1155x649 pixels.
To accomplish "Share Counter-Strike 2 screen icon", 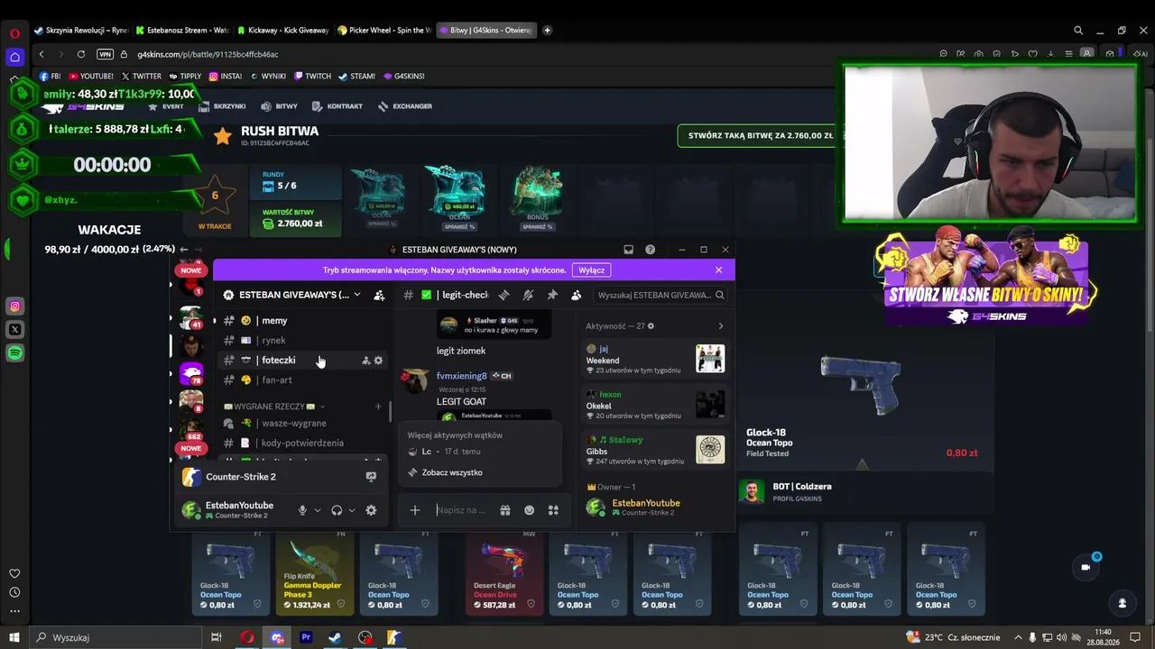I will 371,477.
